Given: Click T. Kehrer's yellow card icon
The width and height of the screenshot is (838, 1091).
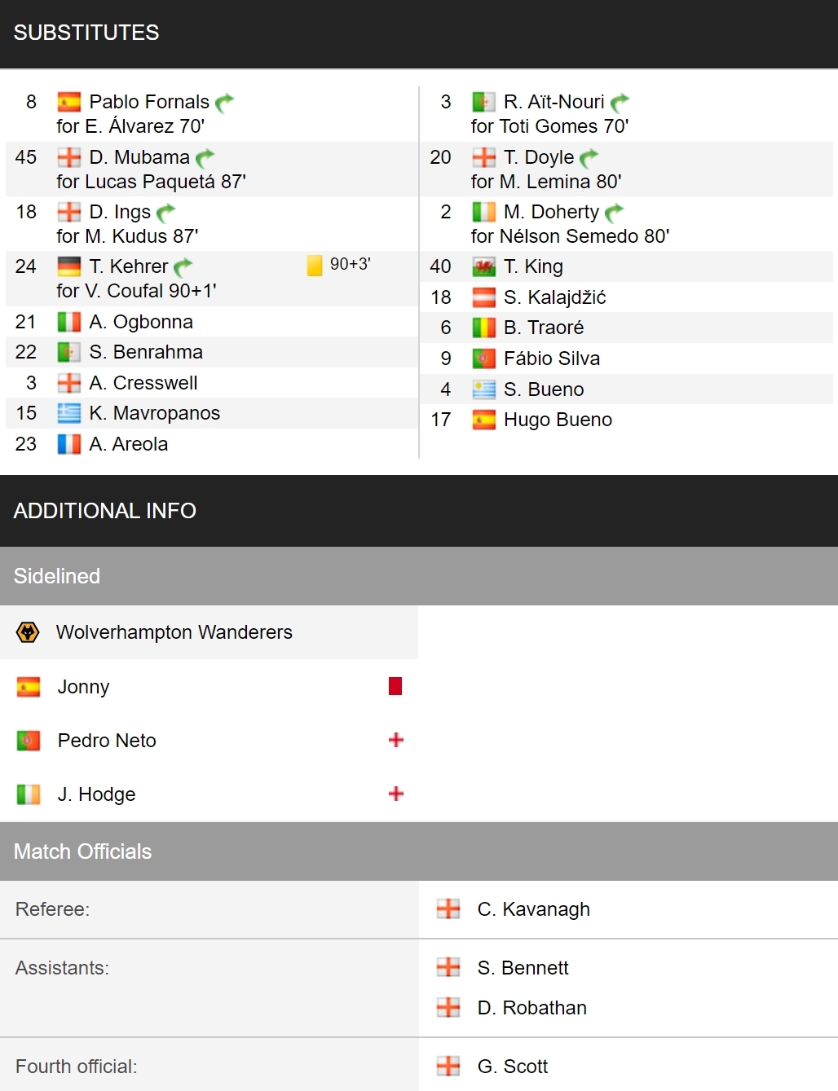Looking at the screenshot, I should pos(315,266).
